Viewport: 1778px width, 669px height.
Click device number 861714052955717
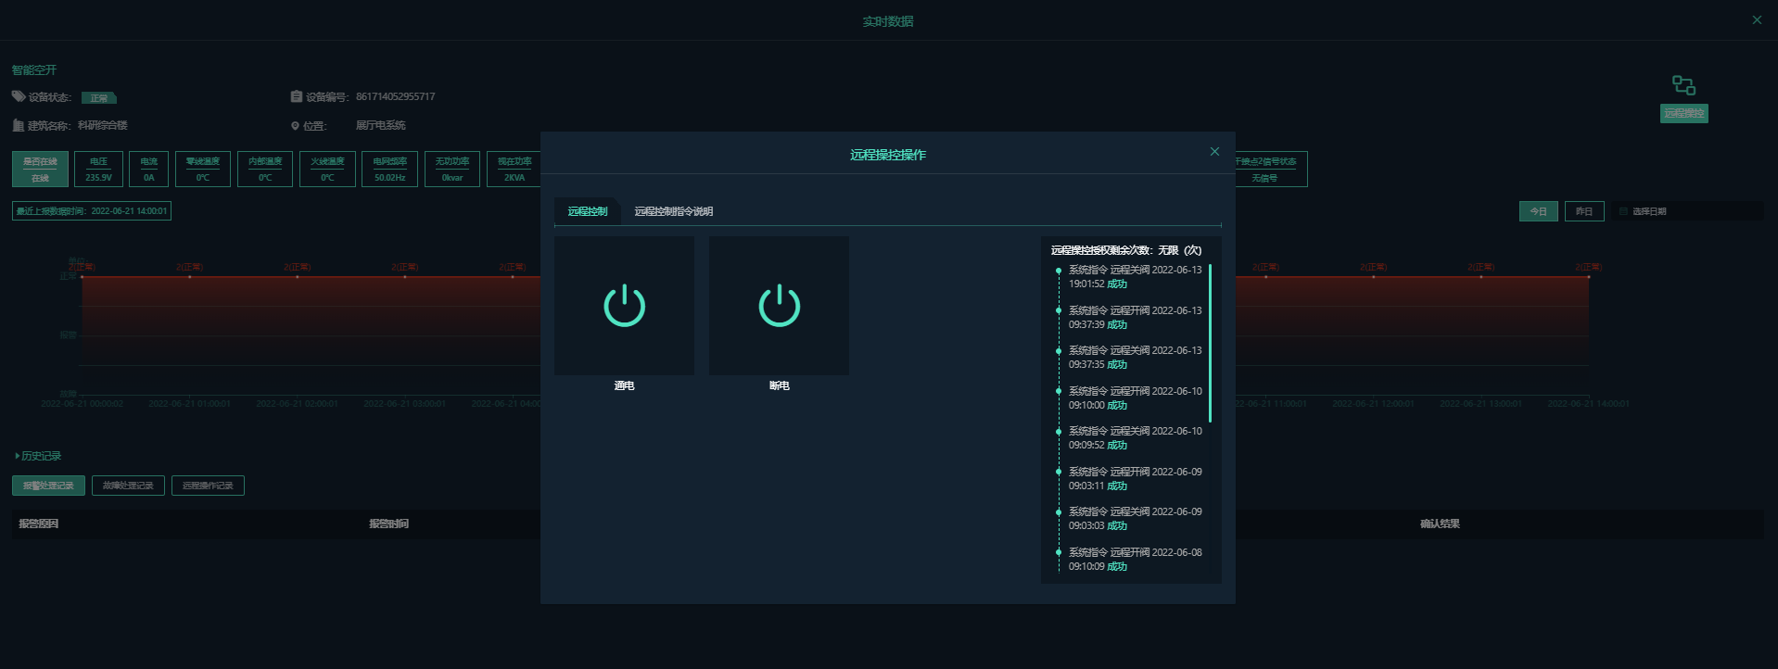(395, 96)
